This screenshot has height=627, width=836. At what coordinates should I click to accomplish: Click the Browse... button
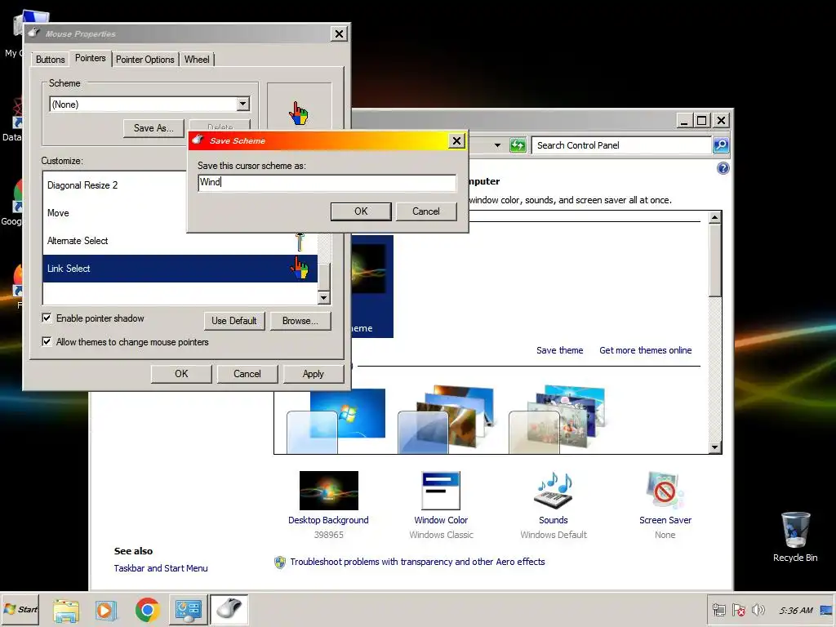[300, 320]
